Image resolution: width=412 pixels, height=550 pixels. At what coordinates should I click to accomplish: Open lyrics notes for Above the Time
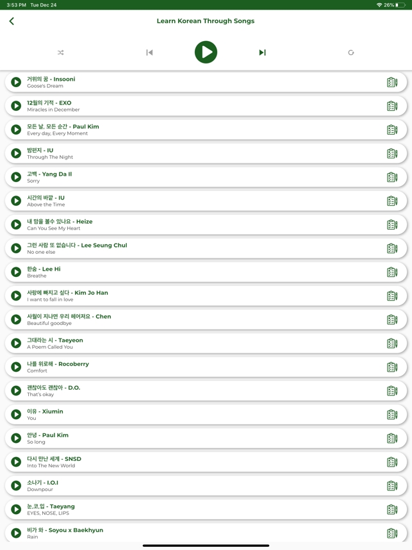pyautogui.click(x=392, y=201)
